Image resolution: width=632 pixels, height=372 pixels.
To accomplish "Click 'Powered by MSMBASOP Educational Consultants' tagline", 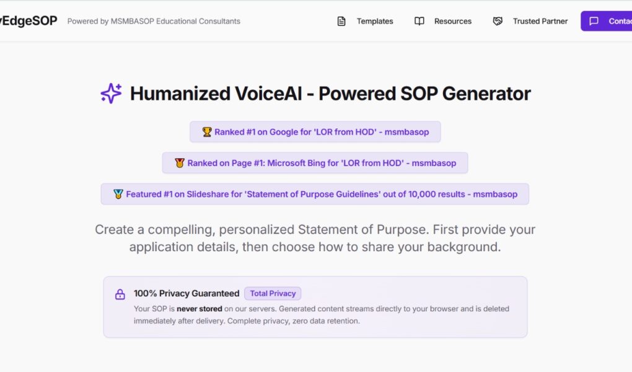I will 154,21.
